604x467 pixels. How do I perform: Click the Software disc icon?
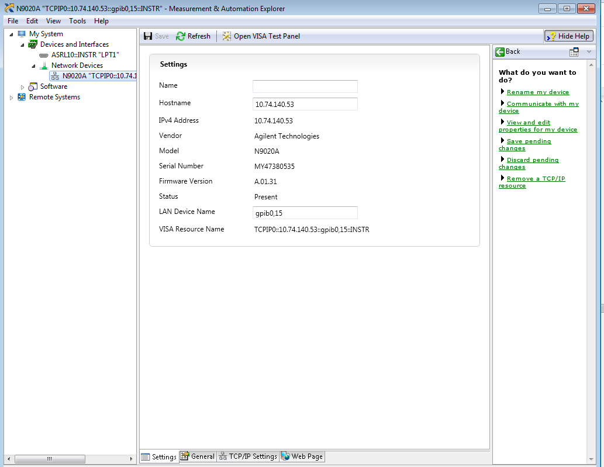(x=33, y=87)
